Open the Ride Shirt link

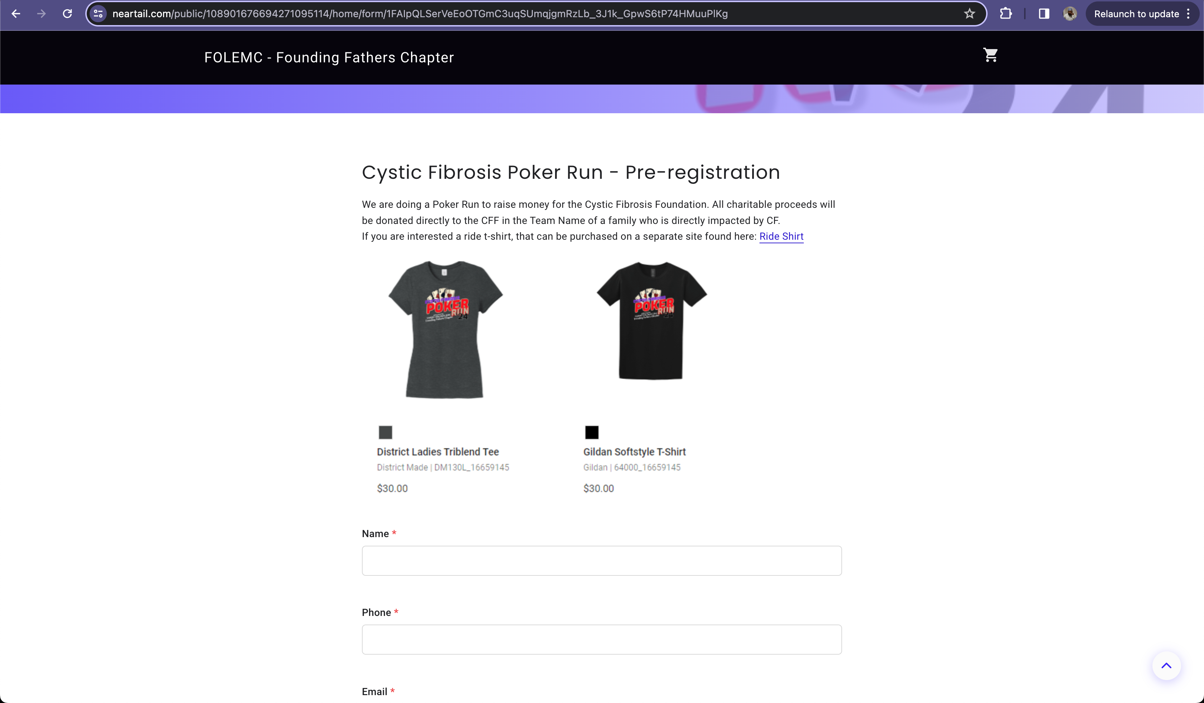(781, 236)
